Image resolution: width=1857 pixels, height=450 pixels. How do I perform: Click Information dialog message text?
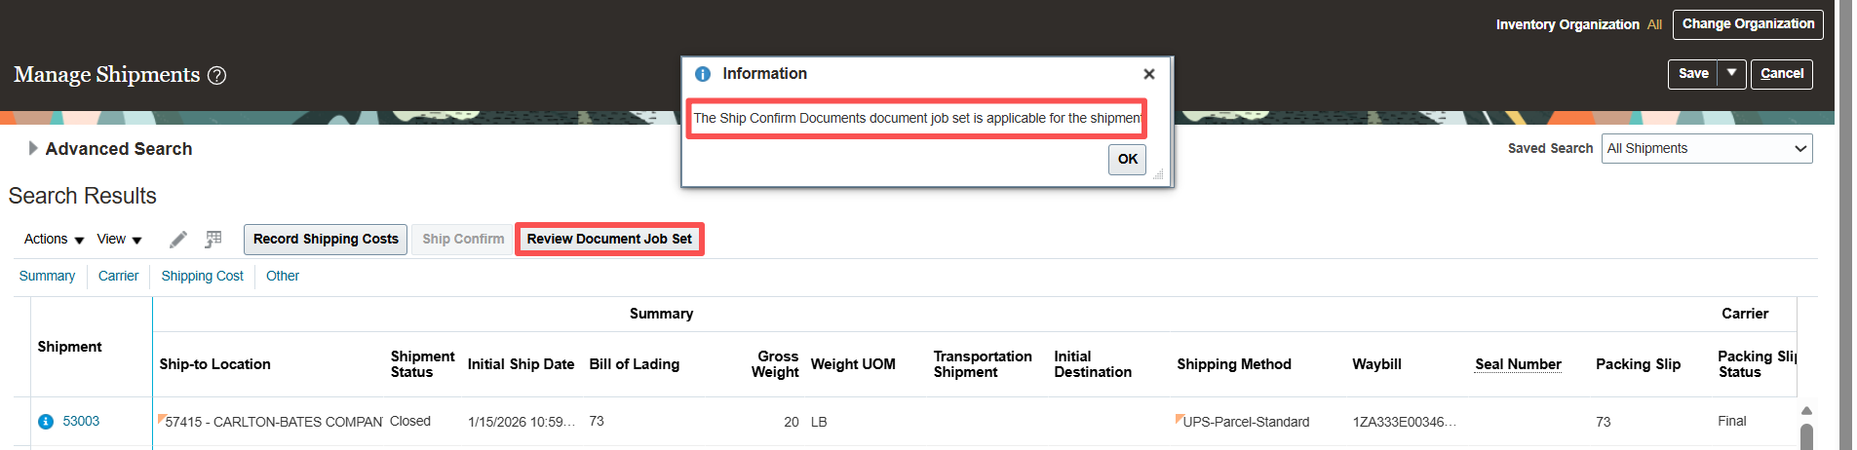click(916, 118)
